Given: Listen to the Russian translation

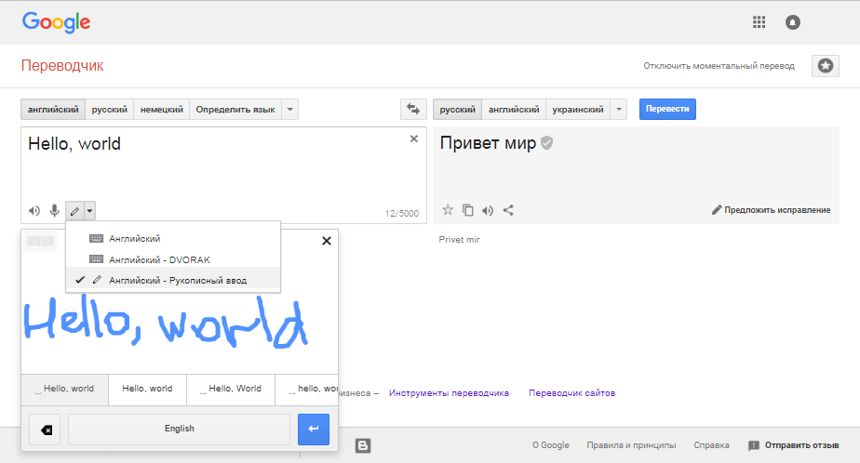Looking at the screenshot, I should pyautogui.click(x=488, y=210).
